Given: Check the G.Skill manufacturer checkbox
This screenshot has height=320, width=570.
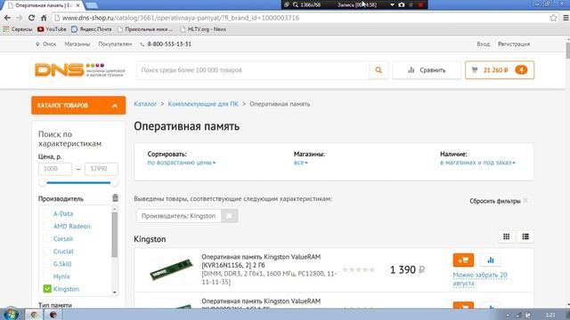Looking at the screenshot, I should tap(47, 264).
